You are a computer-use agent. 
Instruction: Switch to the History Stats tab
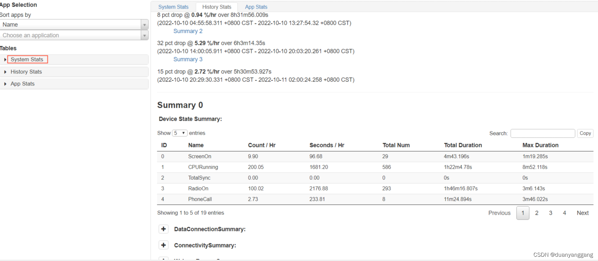click(x=217, y=7)
